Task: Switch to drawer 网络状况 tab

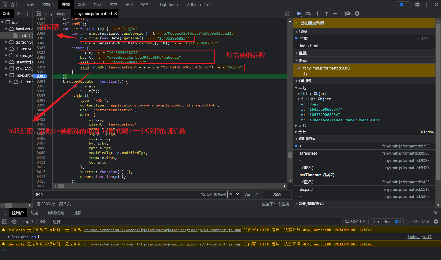Action: point(56,213)
